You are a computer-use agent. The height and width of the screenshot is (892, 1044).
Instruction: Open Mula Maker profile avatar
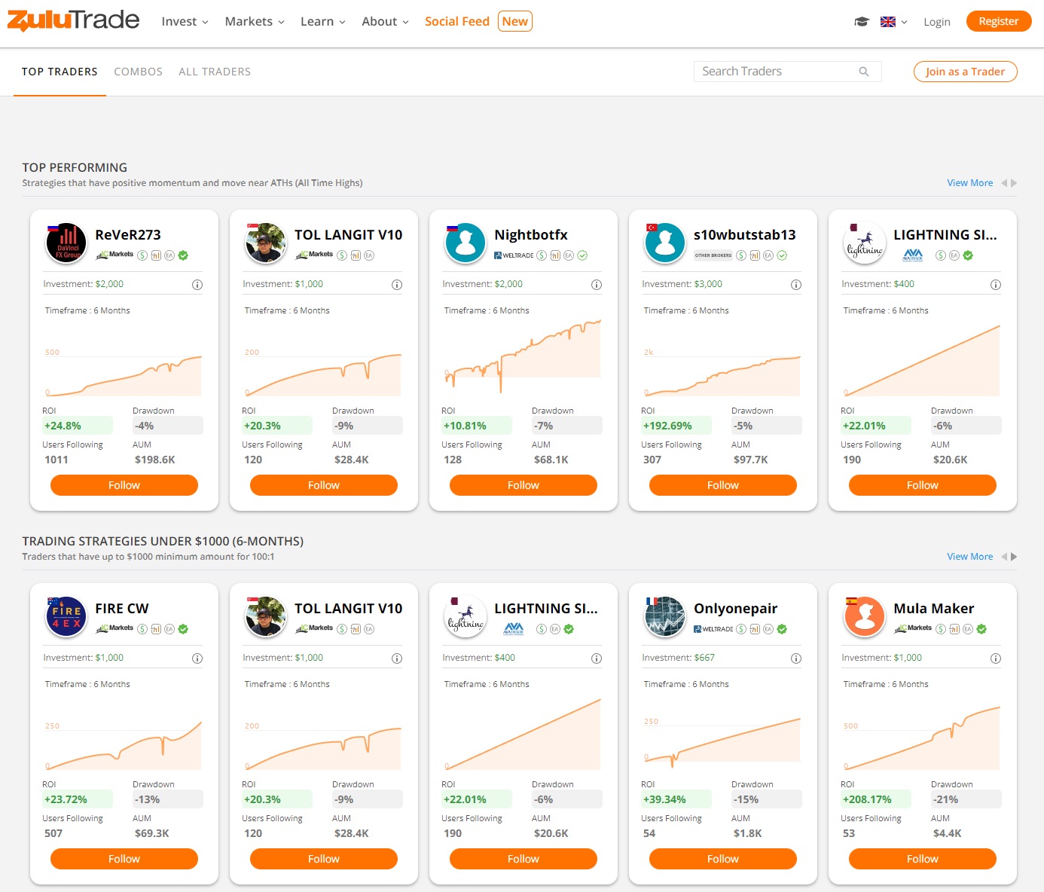point(864,617)
